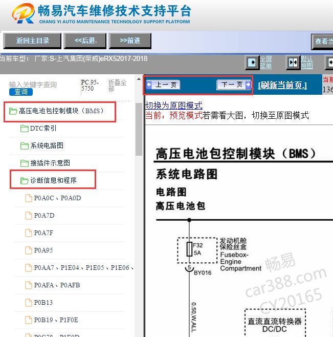
Task: Go forward with the >>前进 button
Action: coord(130,40)
